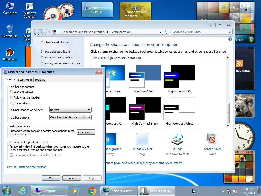
Task: Click the Customize notification area button
Action: (86, 132)
